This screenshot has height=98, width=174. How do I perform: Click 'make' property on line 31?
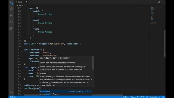(36, 20)
